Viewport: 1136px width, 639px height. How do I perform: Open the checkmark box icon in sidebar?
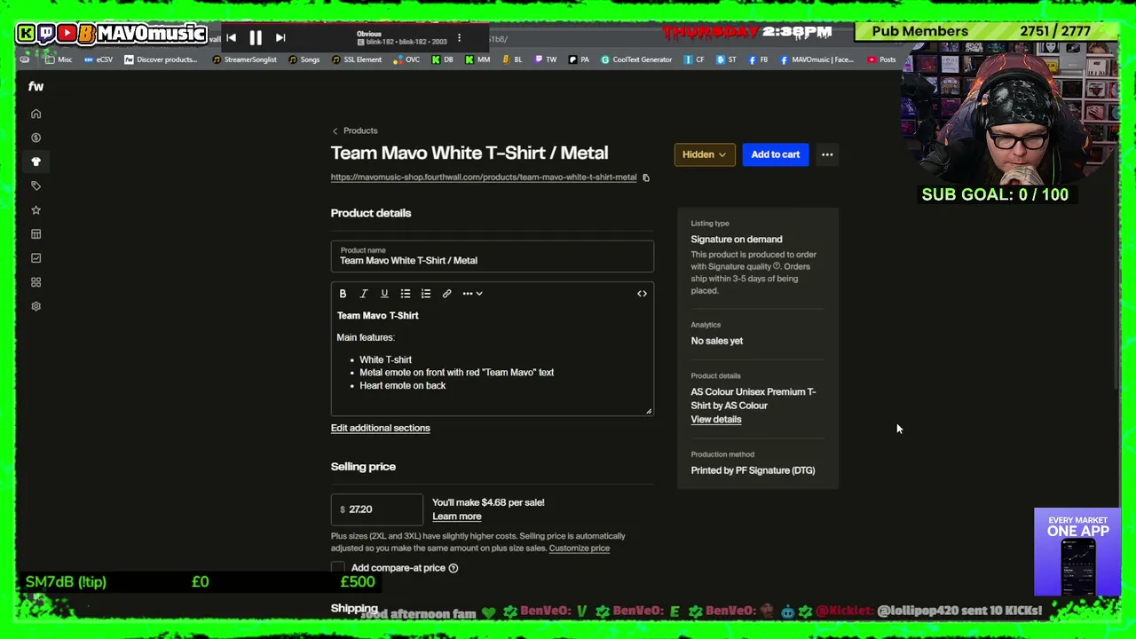tap(36, 258)
